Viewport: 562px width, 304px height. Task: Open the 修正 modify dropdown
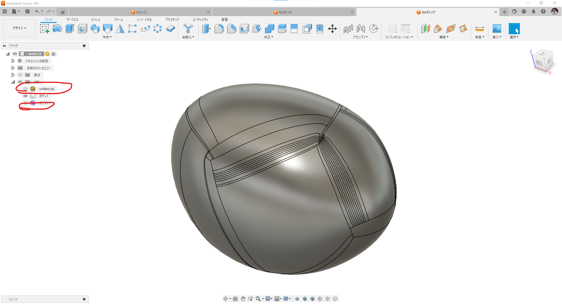(x=268, y=37)
